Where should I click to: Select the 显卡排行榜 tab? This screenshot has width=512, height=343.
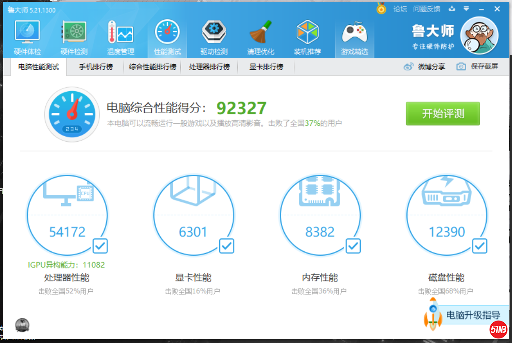coord(266,67)
